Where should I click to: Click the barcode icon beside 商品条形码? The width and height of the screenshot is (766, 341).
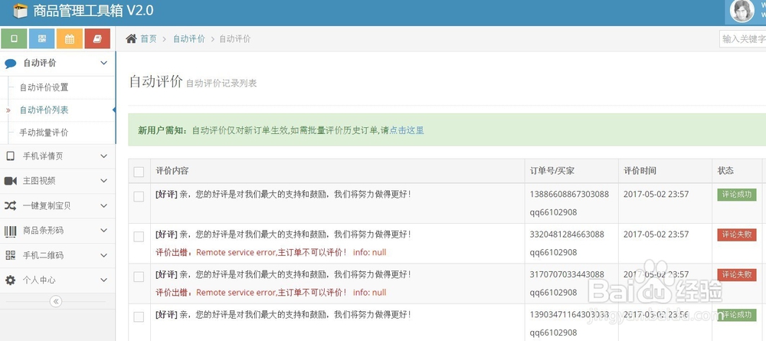coord(10,231)
